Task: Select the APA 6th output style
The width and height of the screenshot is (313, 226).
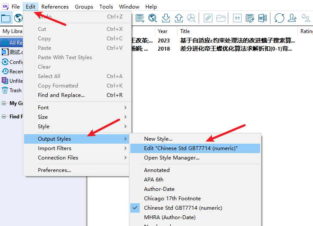Action: [x=195, y=180]
